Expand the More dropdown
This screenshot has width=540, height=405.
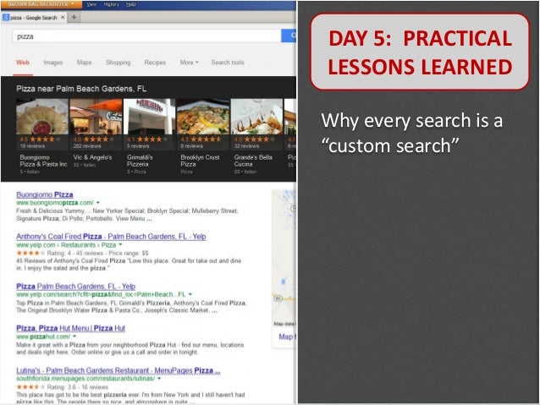click(189, 63)
